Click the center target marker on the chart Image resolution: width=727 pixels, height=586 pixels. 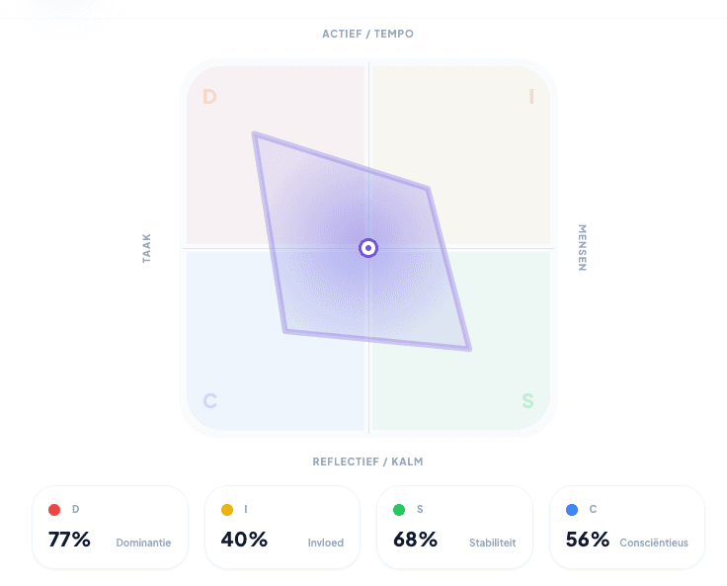point(367,248)
